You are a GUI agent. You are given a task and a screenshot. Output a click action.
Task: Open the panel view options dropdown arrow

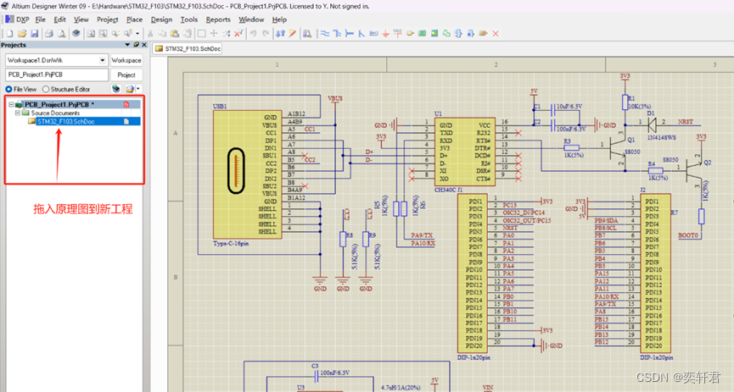(x=137, y=89)
